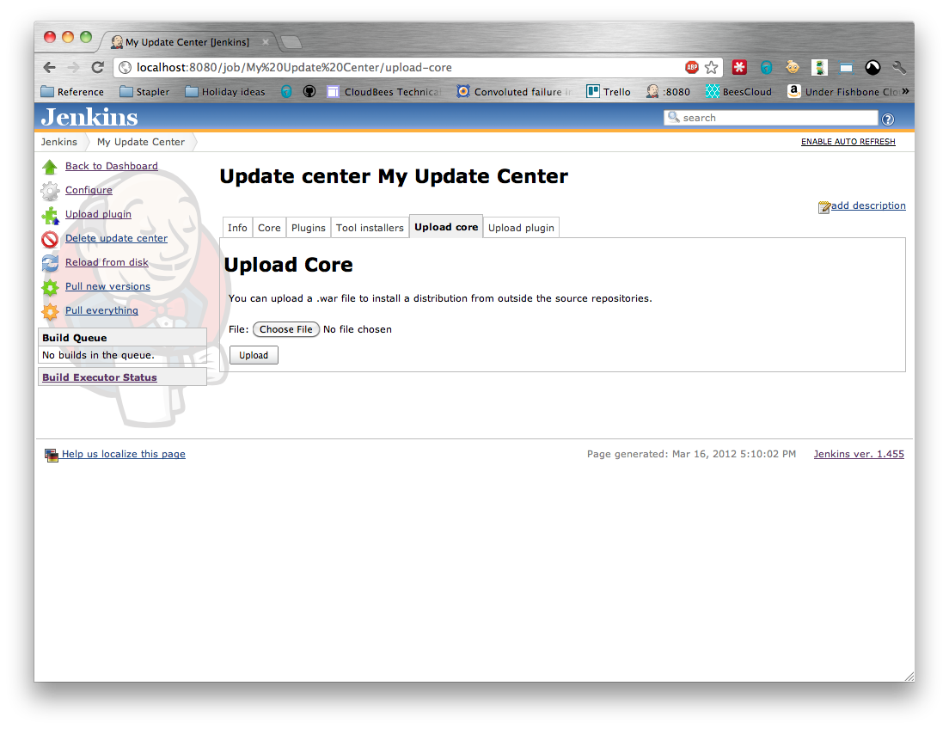
Task: Switch to the Upload plugin tab
Action: tap(521, 228)
